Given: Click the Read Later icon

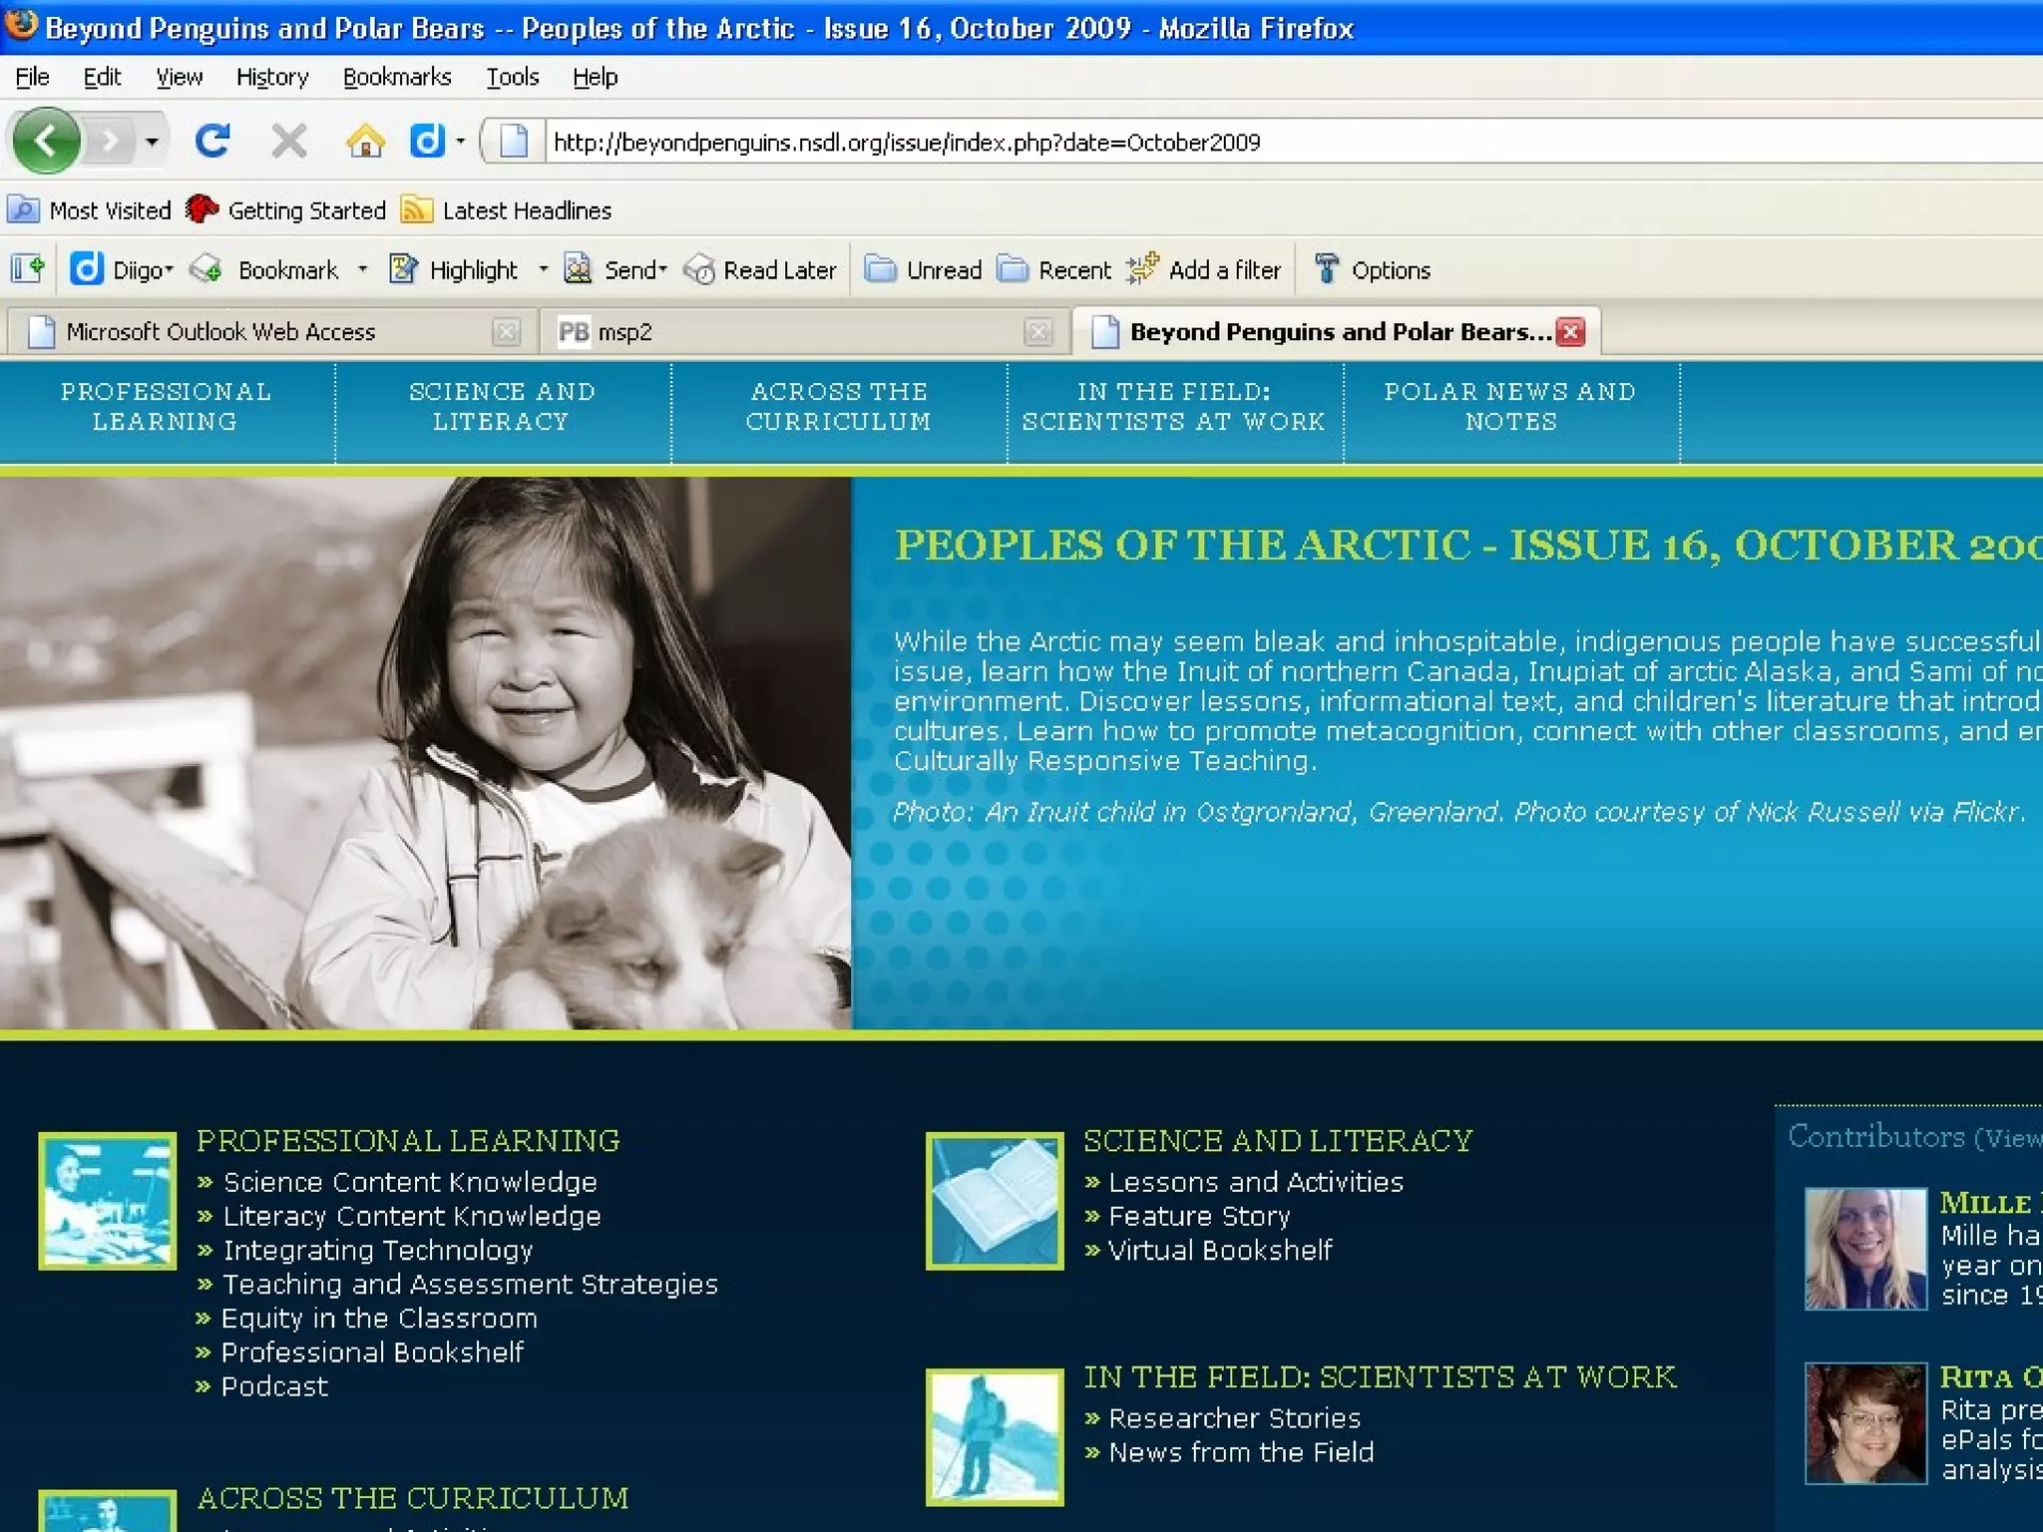Looking at the screenshot, I should point(700,270).
